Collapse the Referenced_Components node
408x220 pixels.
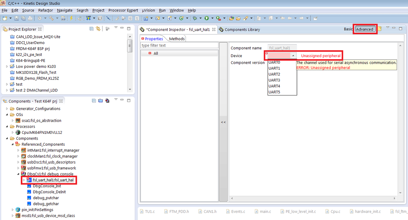(13, 144)
